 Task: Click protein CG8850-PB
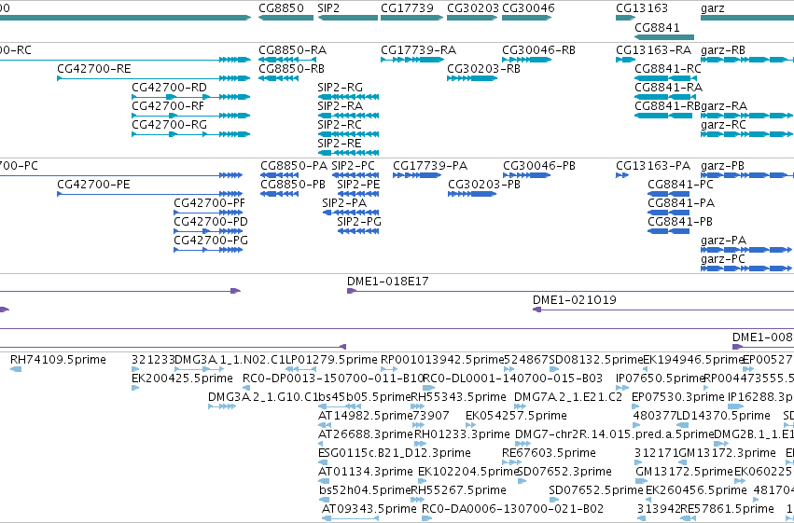click(x=280, y=194)
